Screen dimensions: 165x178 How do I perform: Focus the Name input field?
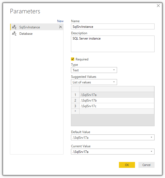tap(113, 26)
